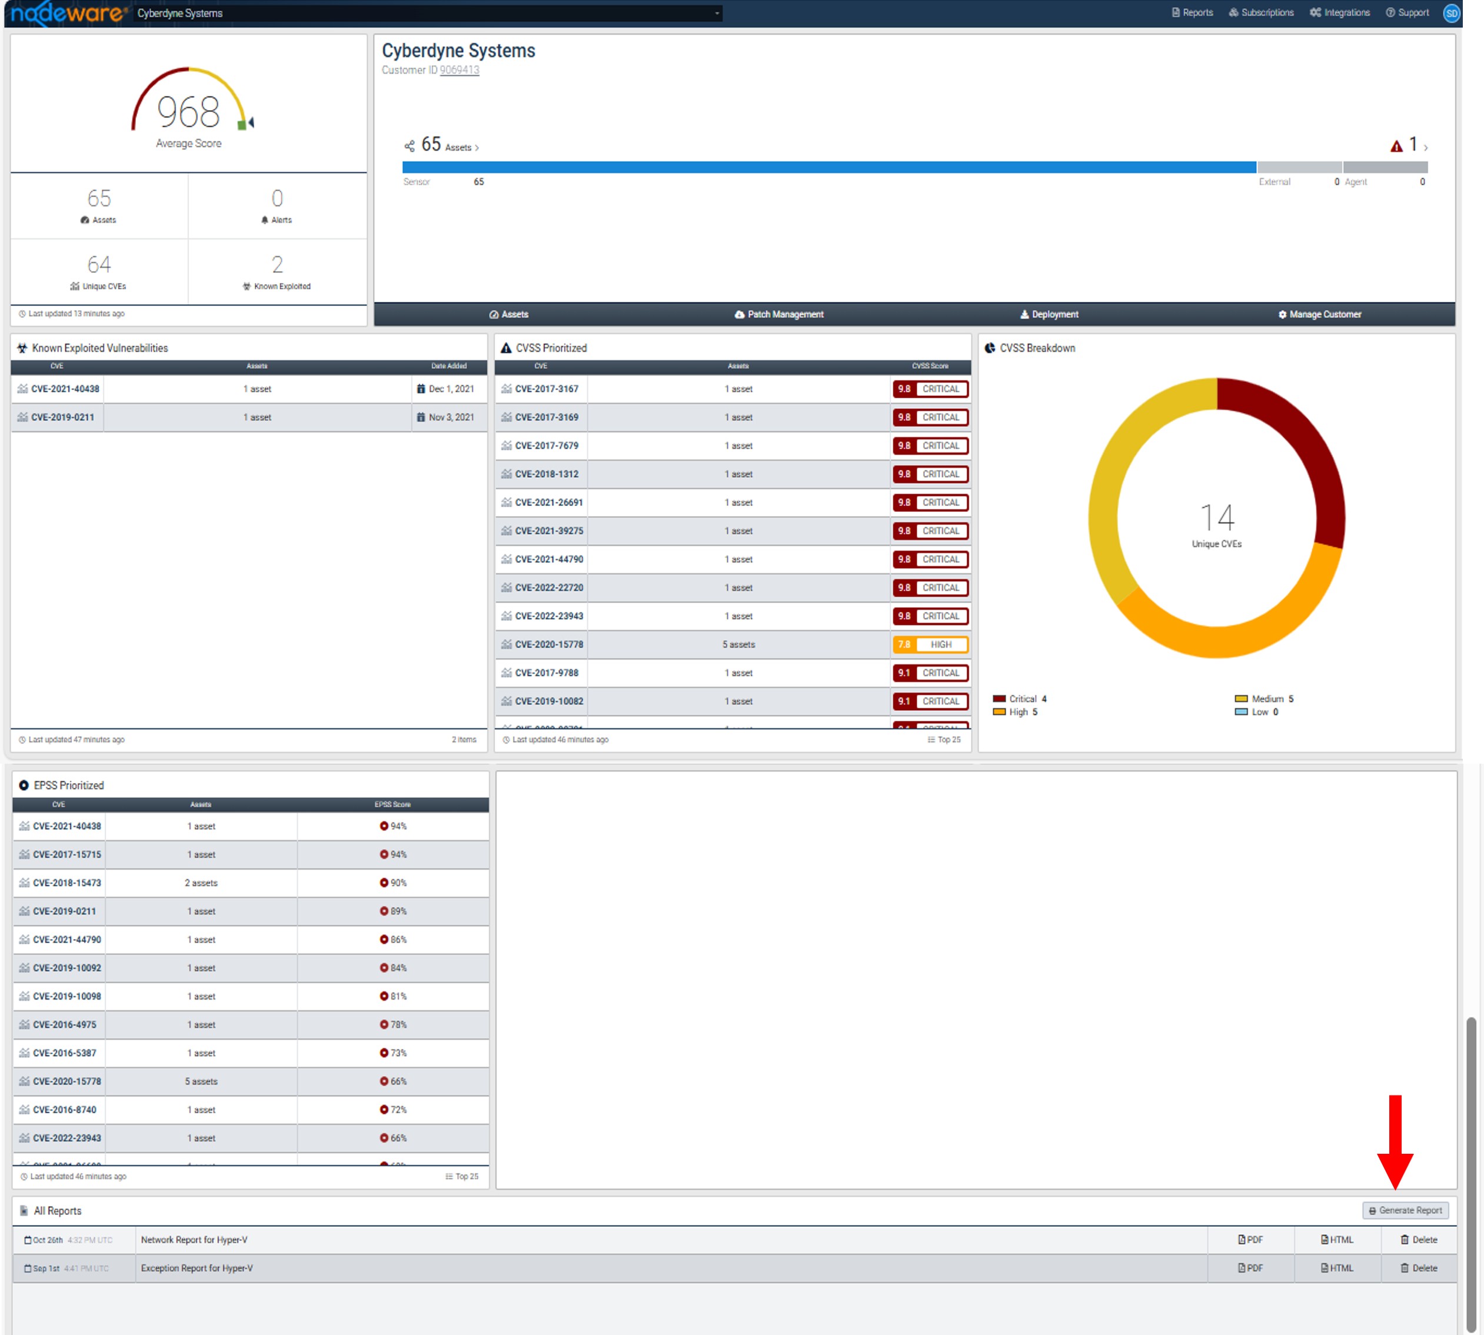Toggle the Critical legend swatch
This screenshot has width=1484, height=1335.
[x=999, y=699]
